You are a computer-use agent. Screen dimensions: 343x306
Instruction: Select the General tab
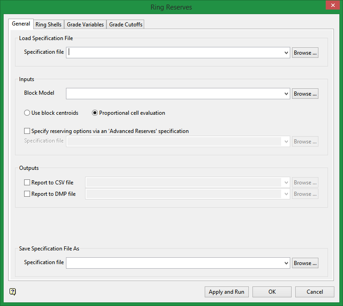pos(21,24)
